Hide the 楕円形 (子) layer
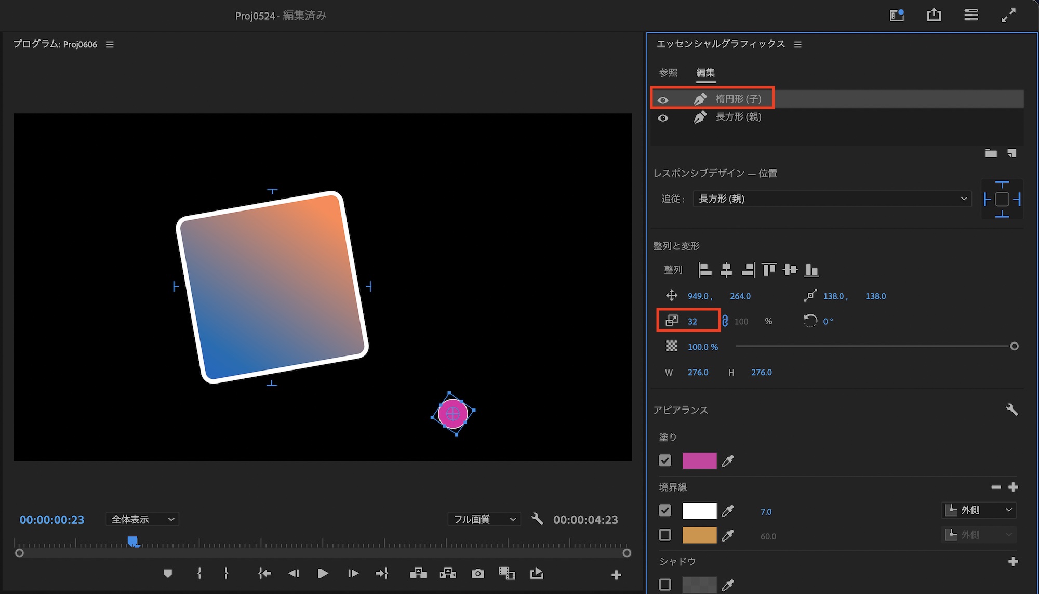Image resolution: width=1039 pixels, height=594 pixels. coord(663,100)
